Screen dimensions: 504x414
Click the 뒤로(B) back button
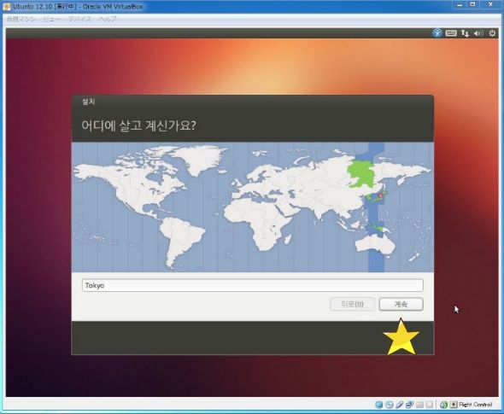coord(352,304)
